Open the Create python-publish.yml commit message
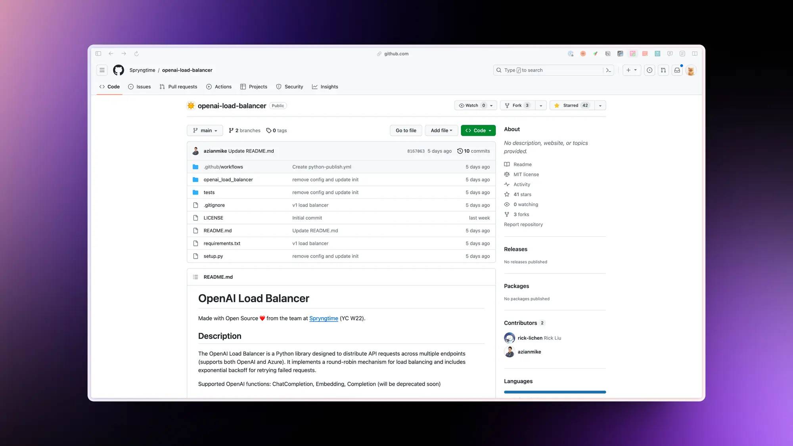Screen dimensions: 793x446 pyautogui.click(x=322, y=167)
